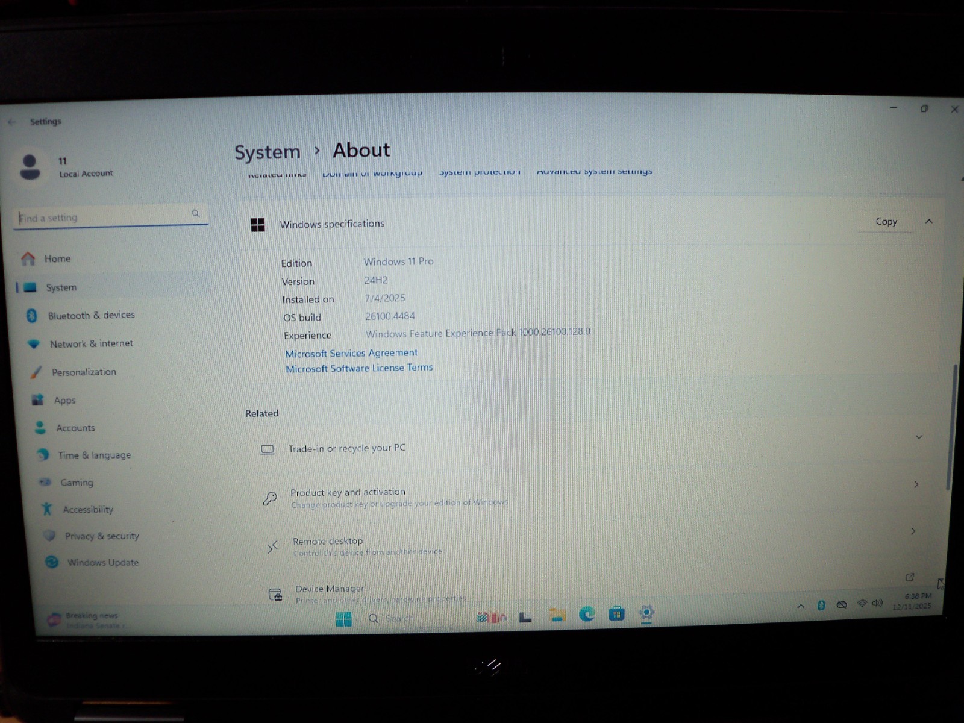This screenshot has height=723, width=964.
Task: Click the Product key chevron arrow
Action: pos(916,484)
